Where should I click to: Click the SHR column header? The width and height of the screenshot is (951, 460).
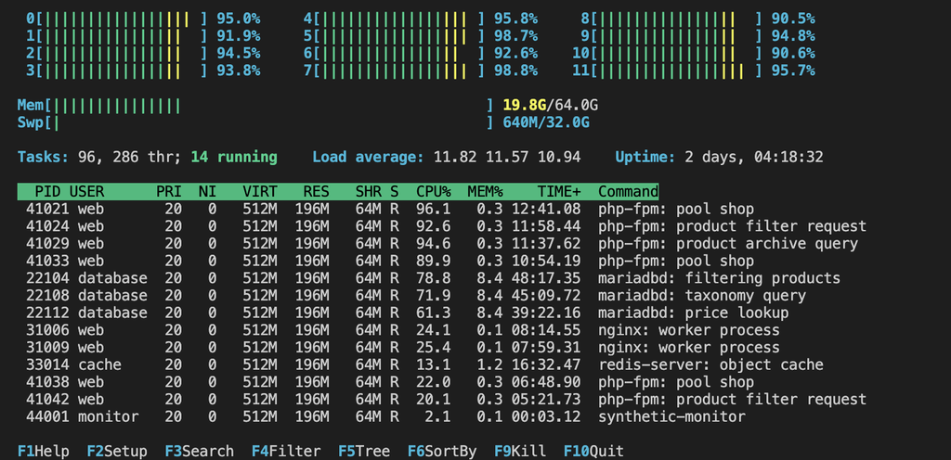tap(368, 192)
